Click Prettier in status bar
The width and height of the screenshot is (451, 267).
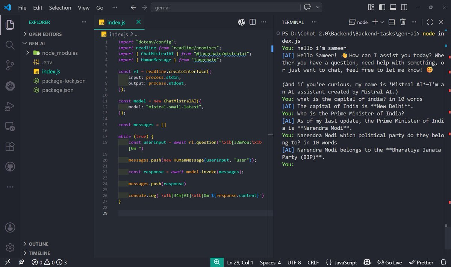[421, 262]
